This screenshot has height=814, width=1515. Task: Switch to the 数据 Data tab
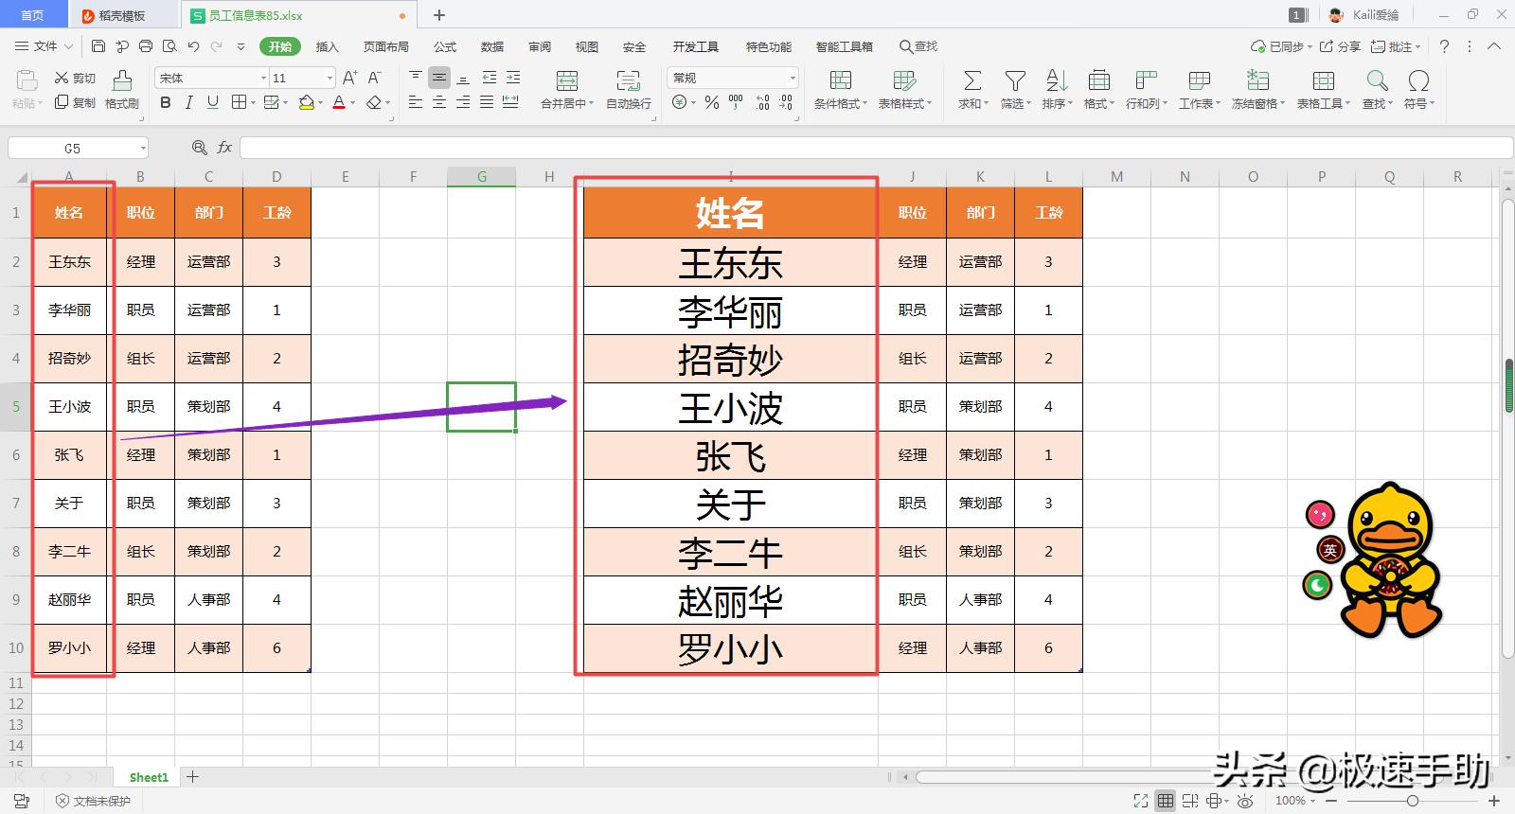(492, 46)
